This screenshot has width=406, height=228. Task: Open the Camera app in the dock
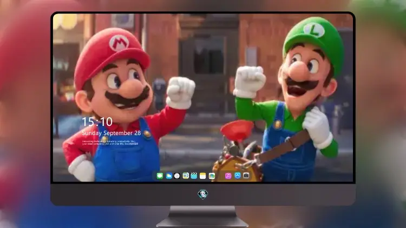click(246, 176)
